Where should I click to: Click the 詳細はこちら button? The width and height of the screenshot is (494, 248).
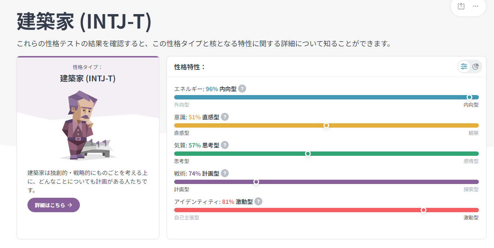click(53, 205)
